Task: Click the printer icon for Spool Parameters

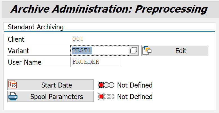Action: [x=13, y=97]
